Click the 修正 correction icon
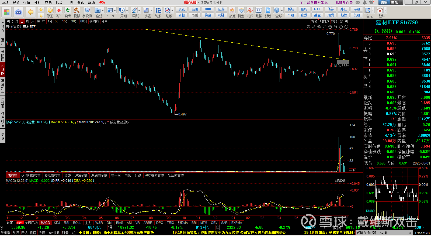 pos(50,10)
